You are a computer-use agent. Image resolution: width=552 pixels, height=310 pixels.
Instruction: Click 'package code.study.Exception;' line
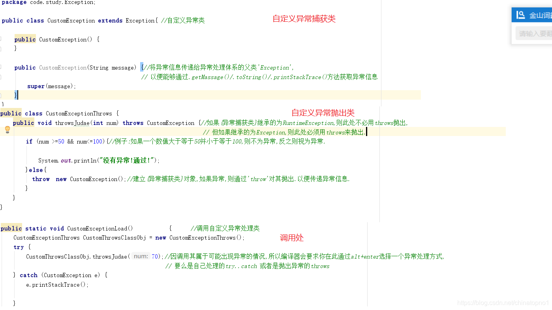coord(49,2)
